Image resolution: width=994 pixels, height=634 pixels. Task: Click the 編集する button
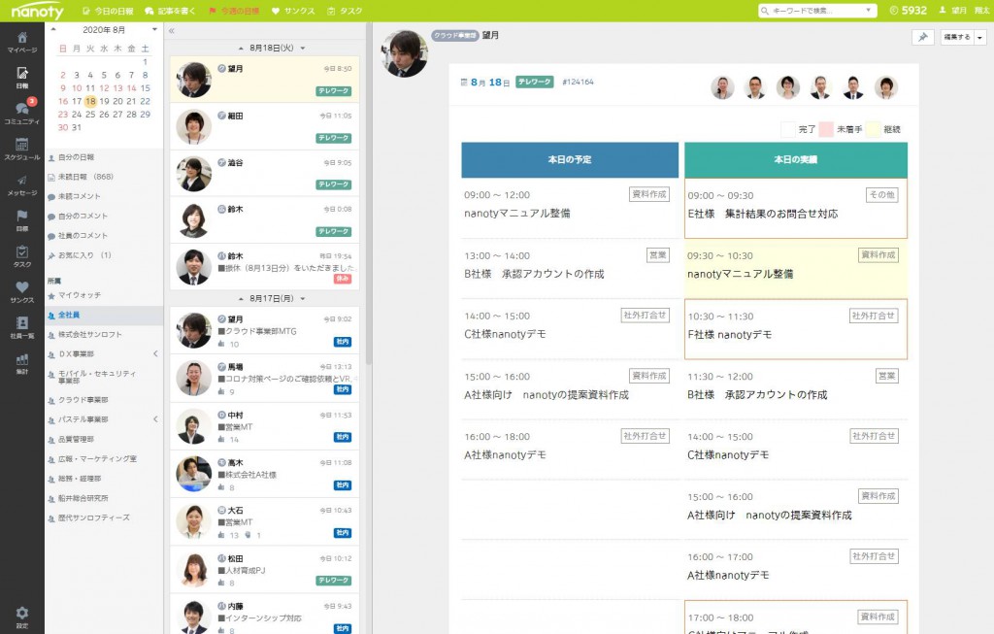click(957, 38)
